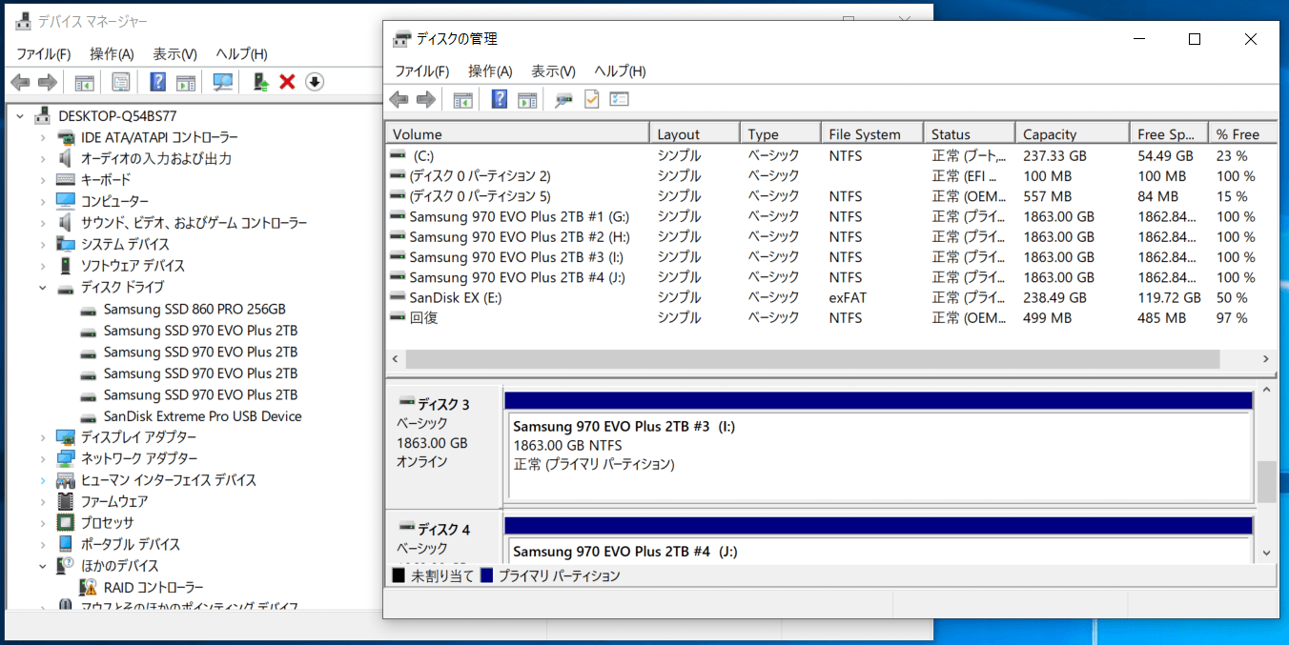Screen dimensions: 1289x645
Task: Expand コンピューター node
Action: pyautogui.click(x=42, y=201)
